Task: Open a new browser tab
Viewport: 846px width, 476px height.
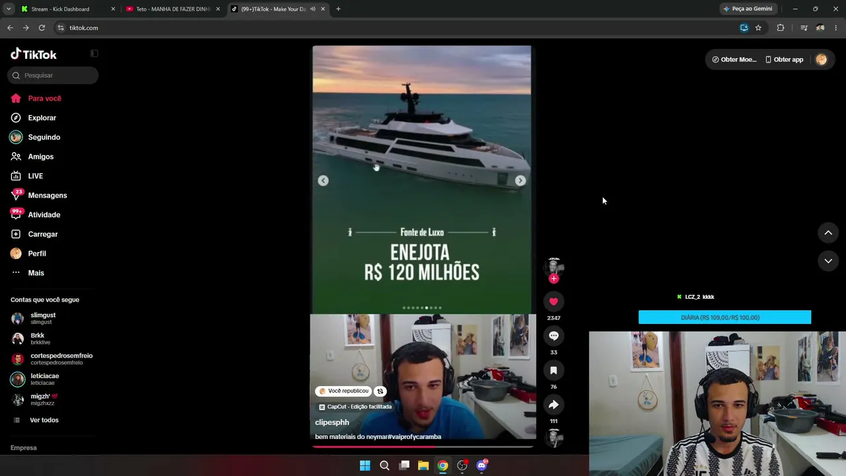Action: tap(338, 9)
